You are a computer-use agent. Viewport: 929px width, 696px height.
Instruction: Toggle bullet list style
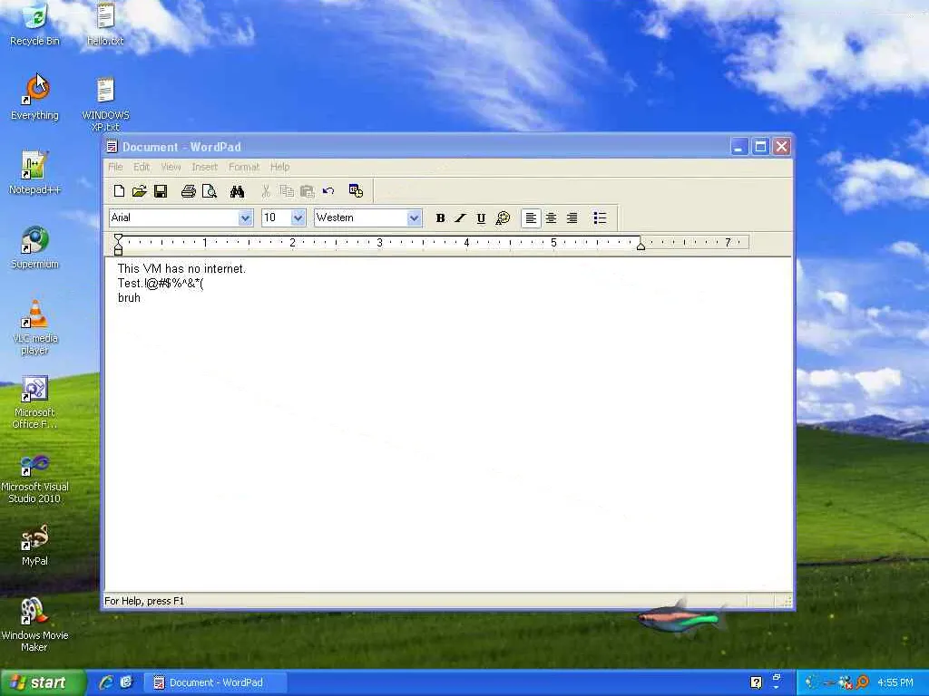pyautogui.click(x=600, y=217)
